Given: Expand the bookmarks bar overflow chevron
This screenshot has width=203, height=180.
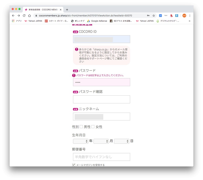Looking at the screenshot, I should 189,21.
